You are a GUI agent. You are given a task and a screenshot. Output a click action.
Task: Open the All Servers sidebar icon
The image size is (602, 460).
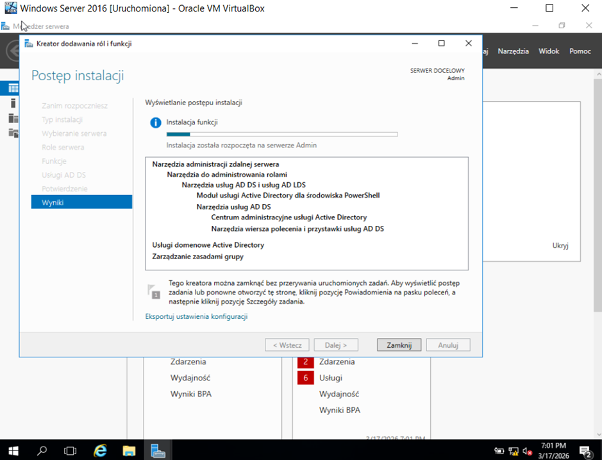tap(13, 118)
